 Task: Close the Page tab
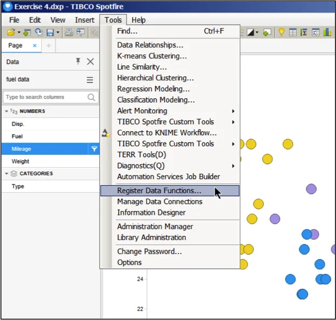[x=35, y=45]
